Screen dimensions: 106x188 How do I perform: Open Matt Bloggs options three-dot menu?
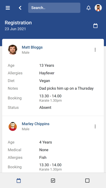click(x=95, y=50)
